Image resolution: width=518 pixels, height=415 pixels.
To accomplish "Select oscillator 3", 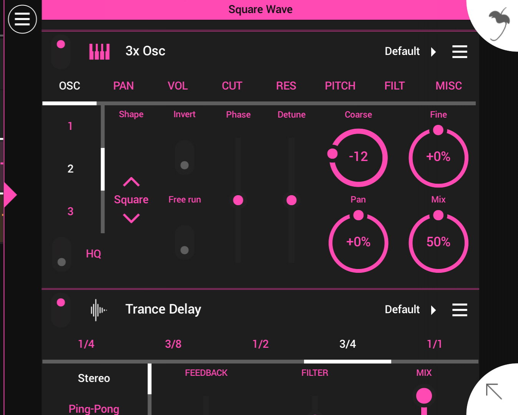I will 70,211.
